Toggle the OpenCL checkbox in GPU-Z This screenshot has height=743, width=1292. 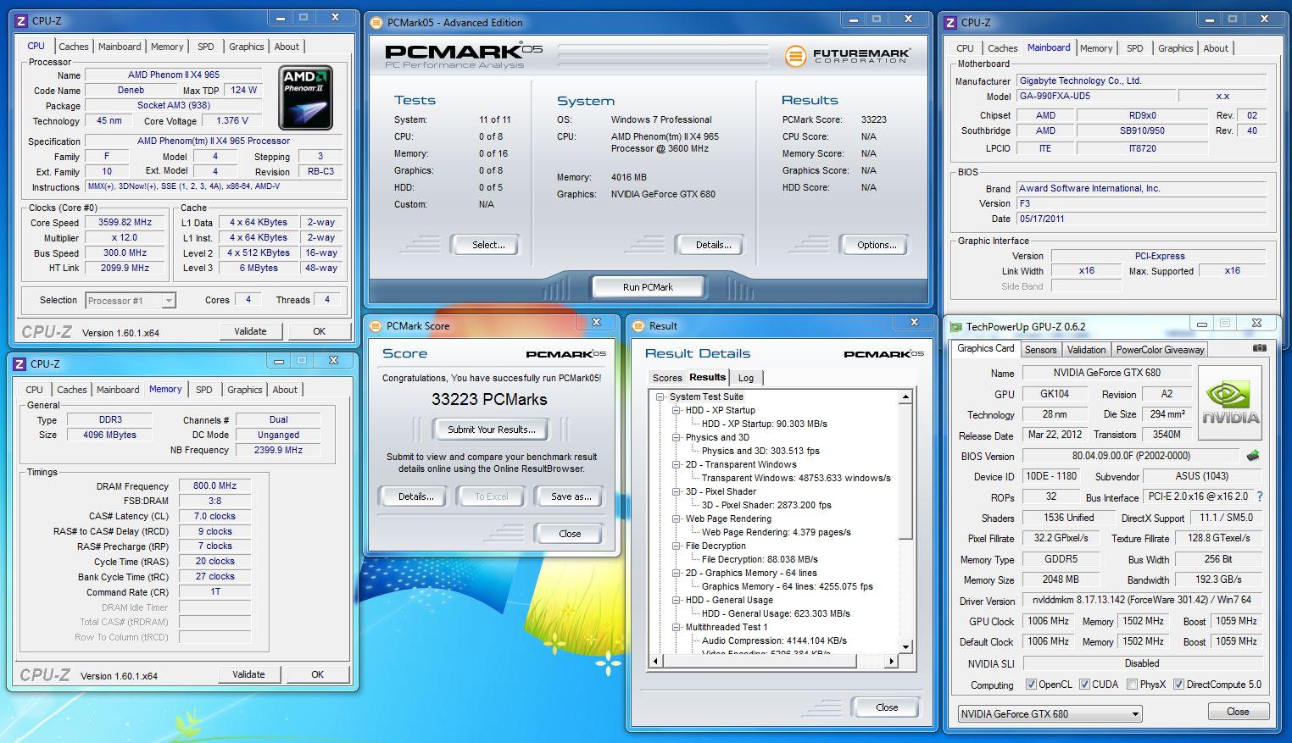pyautogui.click(x=1031, y=685)
